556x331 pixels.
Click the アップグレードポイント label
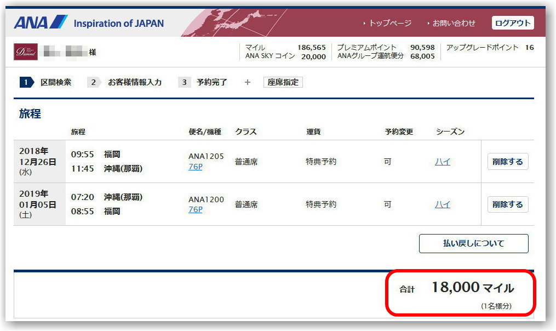[482, 48]
